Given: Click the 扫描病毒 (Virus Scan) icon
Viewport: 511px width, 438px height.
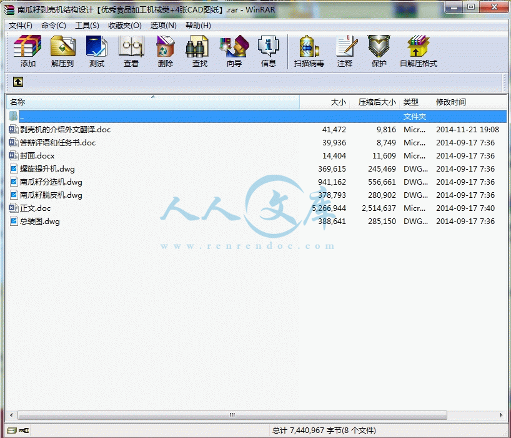Looking at the screenshot, I should pyautogui.click(x=309, y=46).
